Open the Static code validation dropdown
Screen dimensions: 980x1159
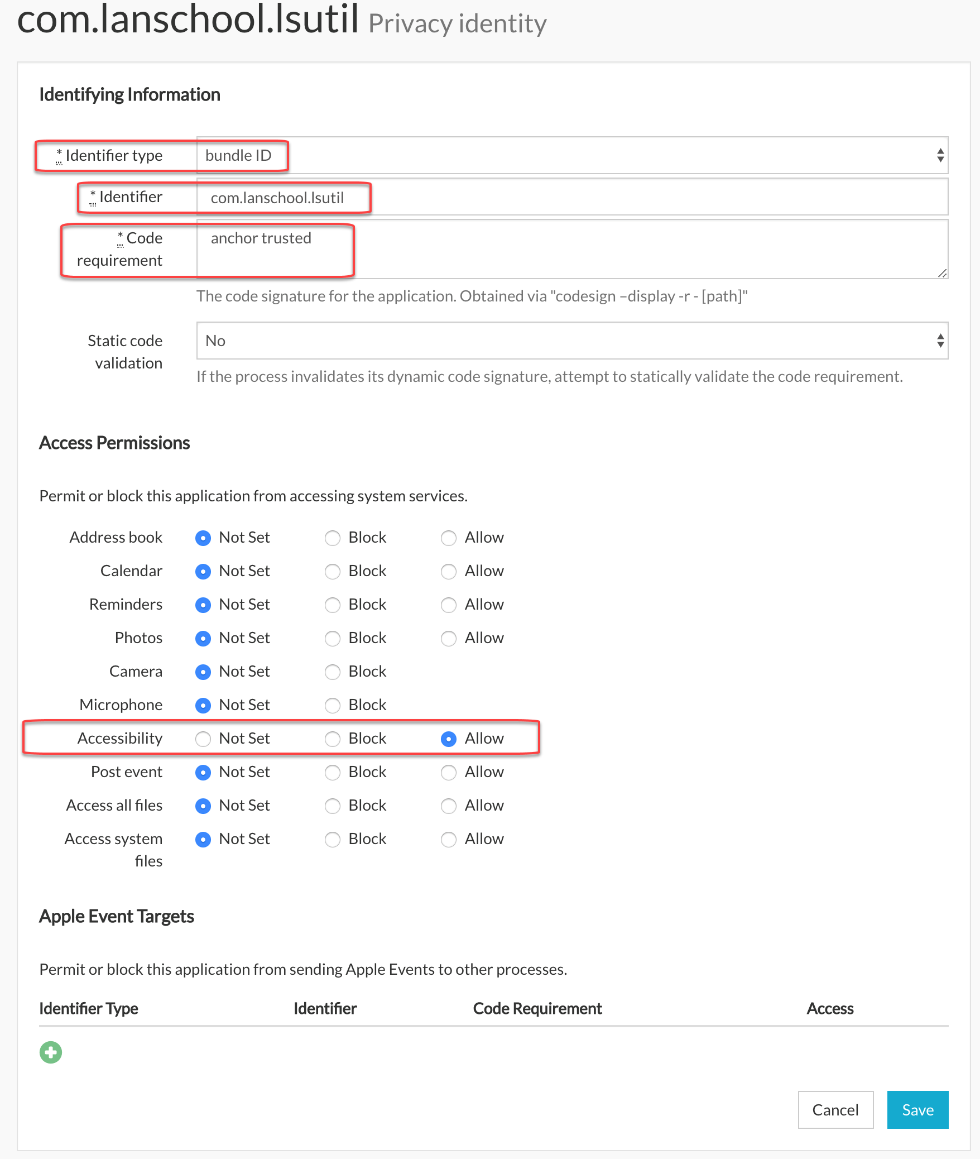coord(572,341)
